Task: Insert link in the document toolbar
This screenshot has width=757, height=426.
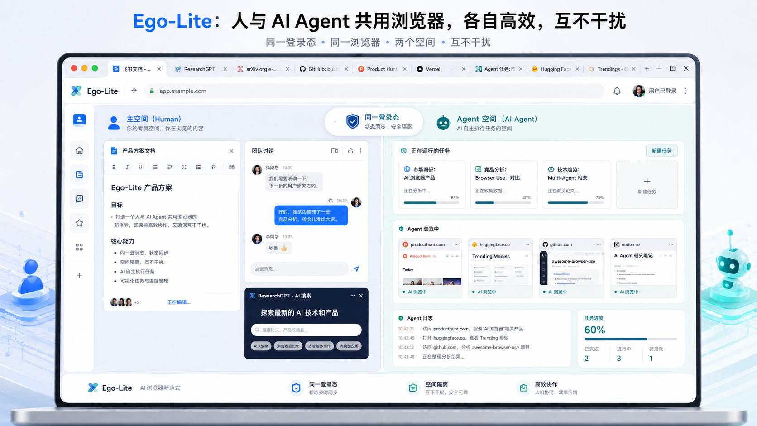Action: click(x=213, y=167)
